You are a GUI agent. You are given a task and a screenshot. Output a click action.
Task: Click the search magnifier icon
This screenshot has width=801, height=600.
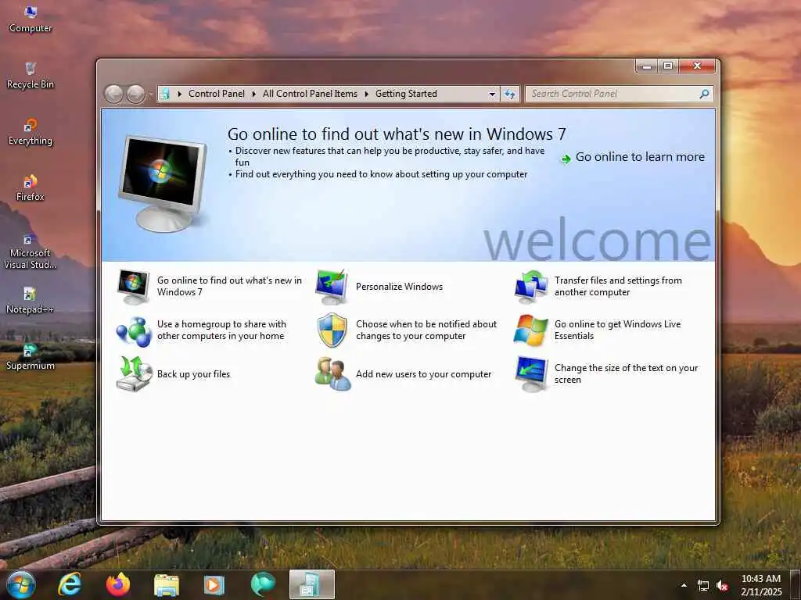705,94
